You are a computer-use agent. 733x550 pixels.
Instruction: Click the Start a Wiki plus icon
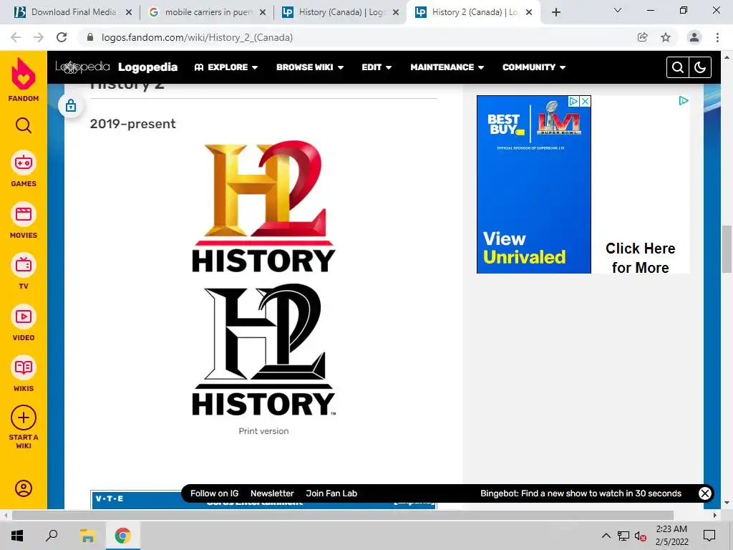click(x=24, y=418)
